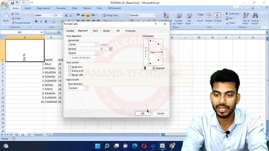Click OK in Format Cells dialog

[x=143, y=113]
